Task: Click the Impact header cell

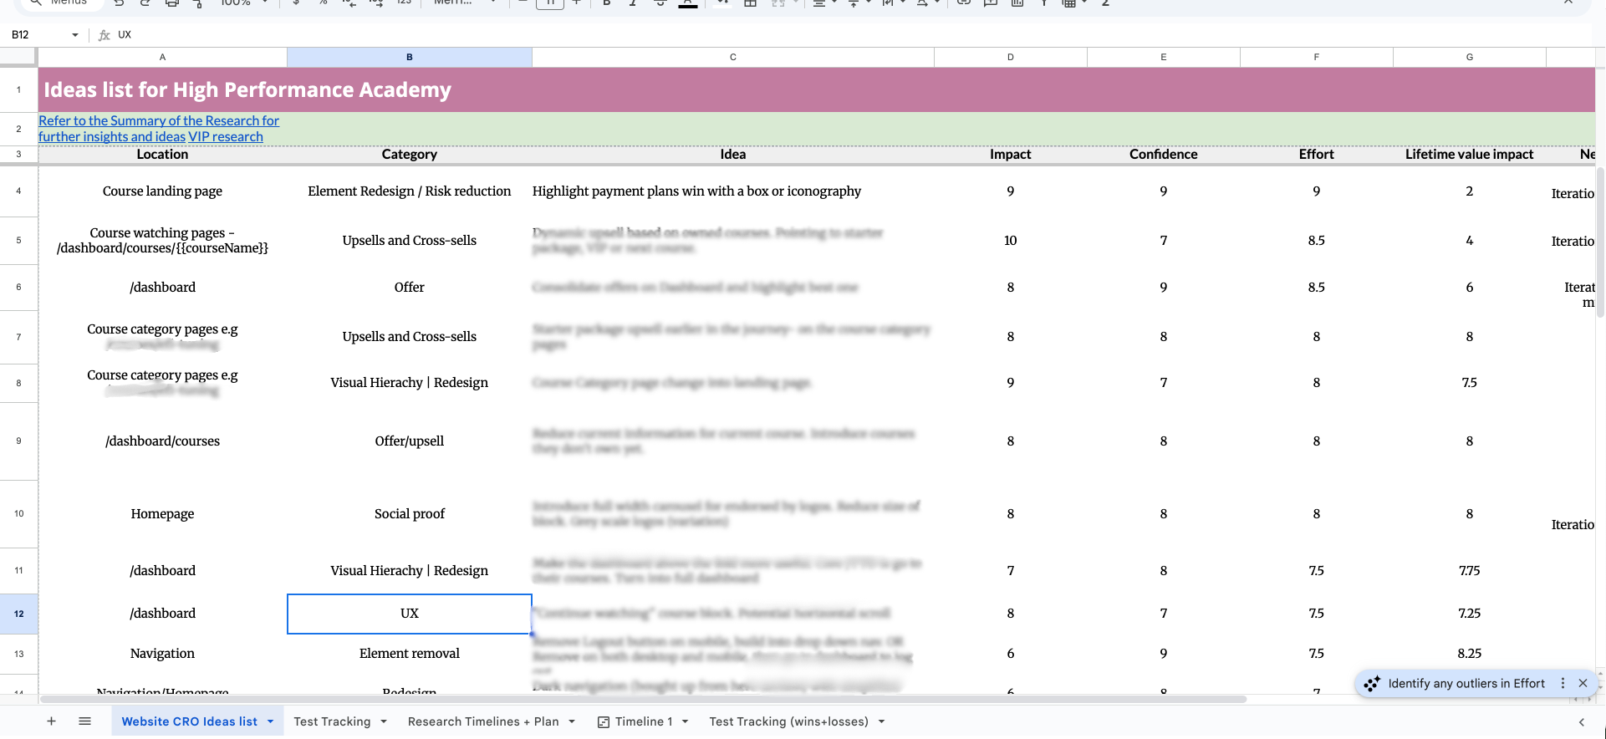Action: 1011,154
